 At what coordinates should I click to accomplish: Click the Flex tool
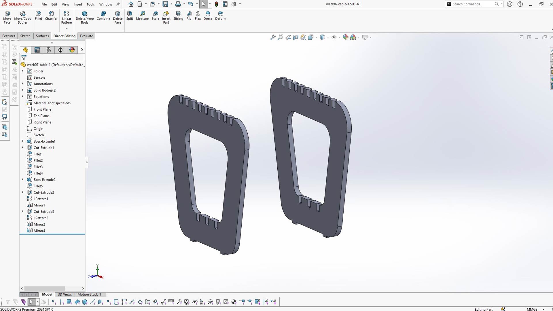pos(198,16)
